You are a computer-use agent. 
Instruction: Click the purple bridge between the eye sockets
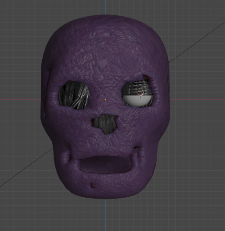pos(105,93)
